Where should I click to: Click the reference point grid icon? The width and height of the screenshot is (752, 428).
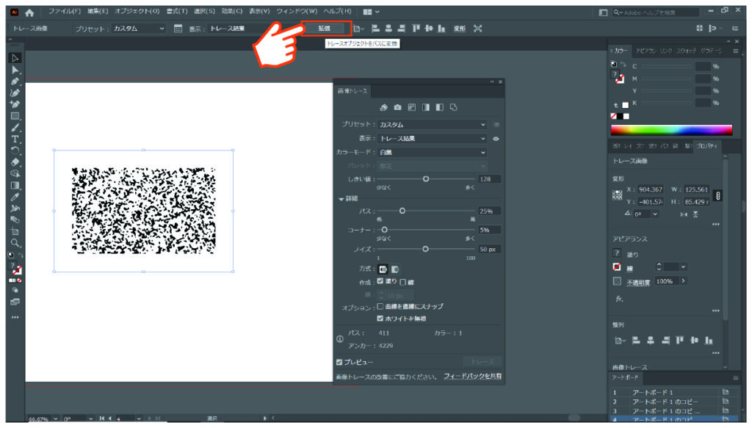617,195
